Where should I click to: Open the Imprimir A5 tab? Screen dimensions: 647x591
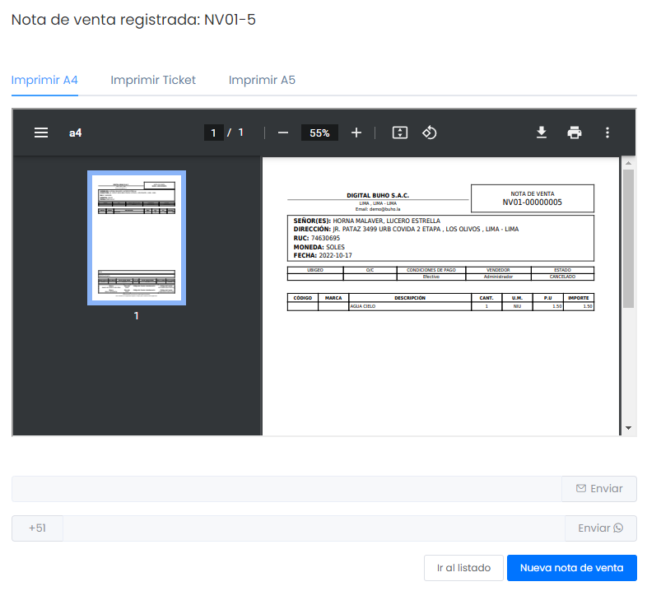point(262,80)
